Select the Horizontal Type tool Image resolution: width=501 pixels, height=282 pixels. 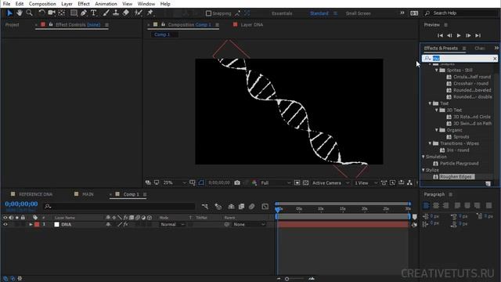click(x=94, y=13)
